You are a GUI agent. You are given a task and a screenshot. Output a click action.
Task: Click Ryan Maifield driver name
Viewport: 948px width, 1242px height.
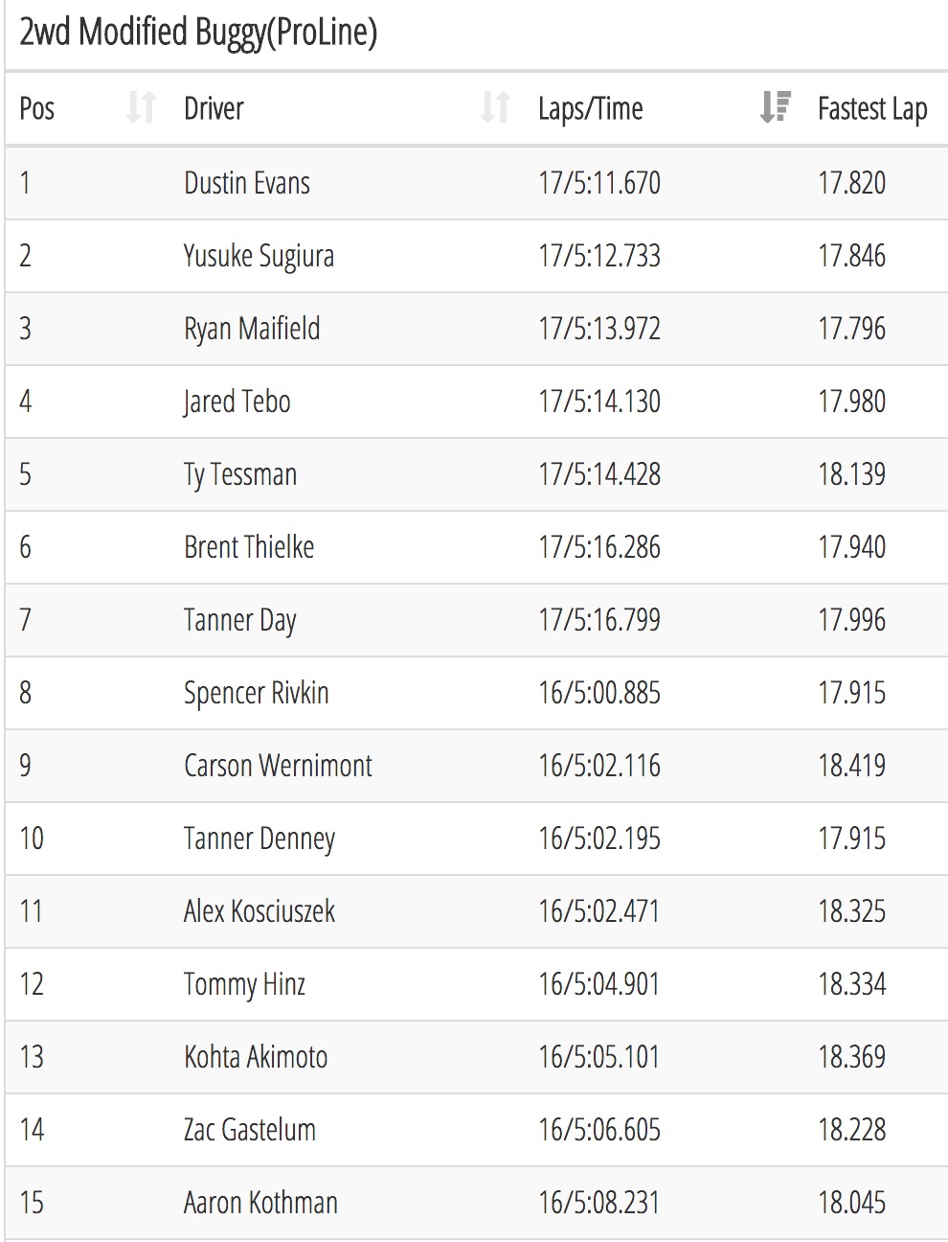[252, 329]
